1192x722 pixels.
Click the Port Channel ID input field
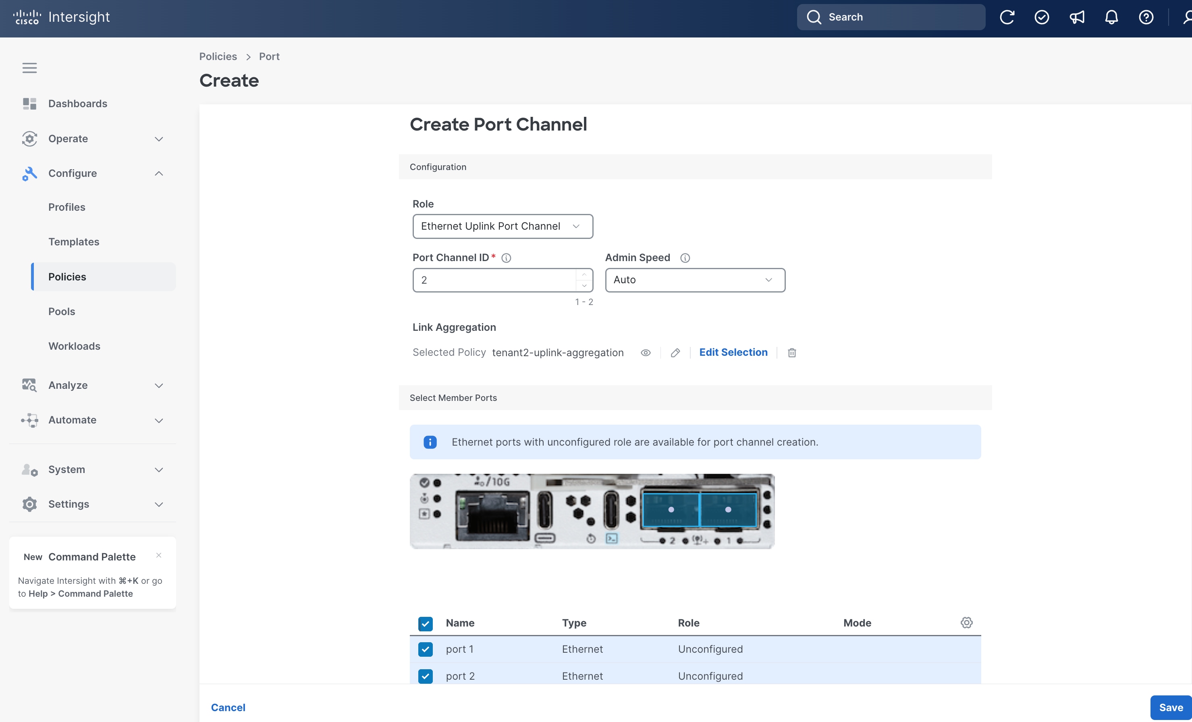point(494,280)
